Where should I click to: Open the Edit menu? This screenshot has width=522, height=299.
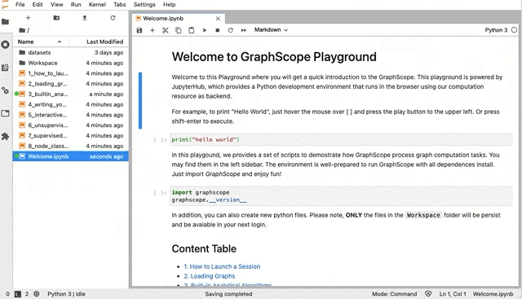coord(38,5)
